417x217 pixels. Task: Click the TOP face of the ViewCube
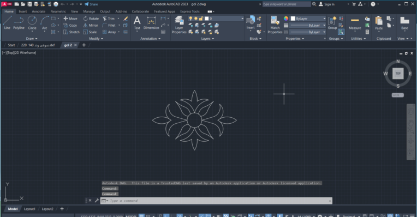398,74
